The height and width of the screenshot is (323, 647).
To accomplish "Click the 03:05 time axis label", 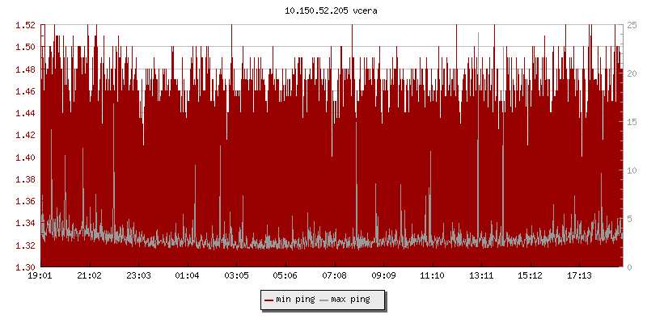I will click(236, 275).
